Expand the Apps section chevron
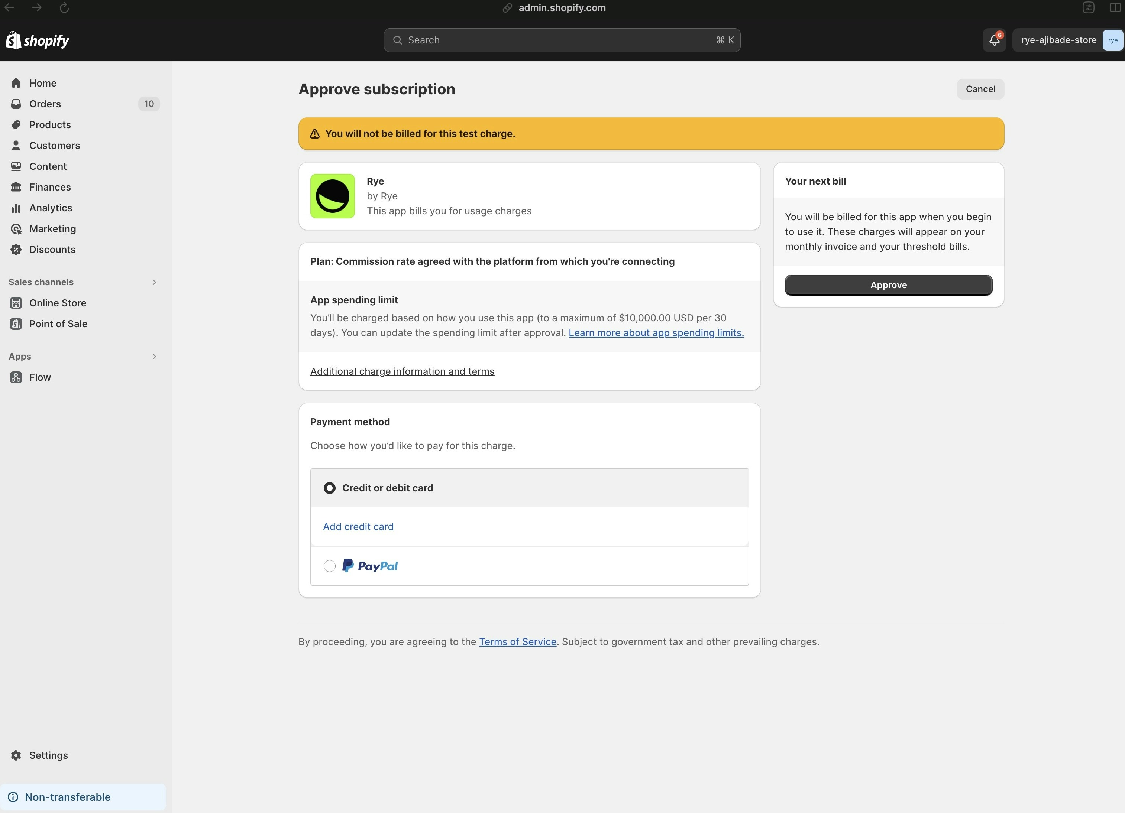The image size is (1125, 813). pos(154,357)
